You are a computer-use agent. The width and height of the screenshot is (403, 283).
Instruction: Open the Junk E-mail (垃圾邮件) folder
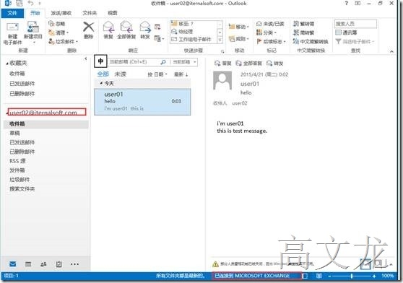(19, 180)
